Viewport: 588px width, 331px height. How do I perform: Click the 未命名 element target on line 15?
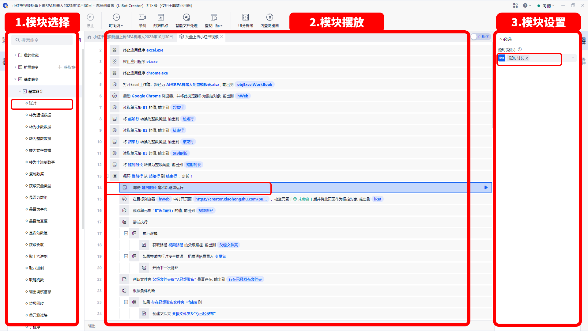(301, 199)
